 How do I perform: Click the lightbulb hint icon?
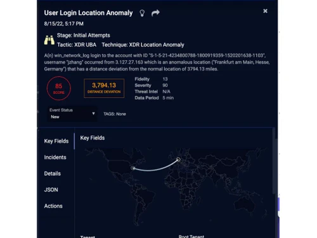click(142, 13)
